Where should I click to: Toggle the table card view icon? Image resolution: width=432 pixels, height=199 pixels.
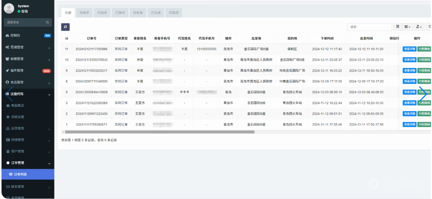[397, 27]
